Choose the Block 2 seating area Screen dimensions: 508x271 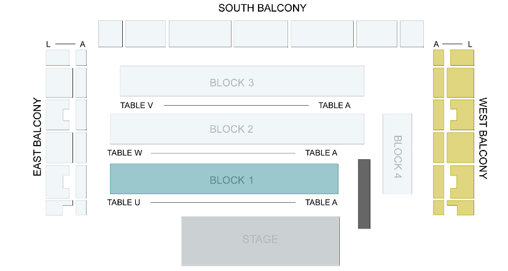236,129
